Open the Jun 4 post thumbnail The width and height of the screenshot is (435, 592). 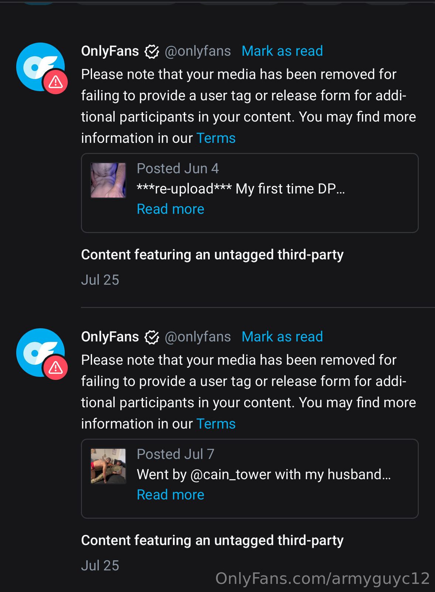[108, 180]
